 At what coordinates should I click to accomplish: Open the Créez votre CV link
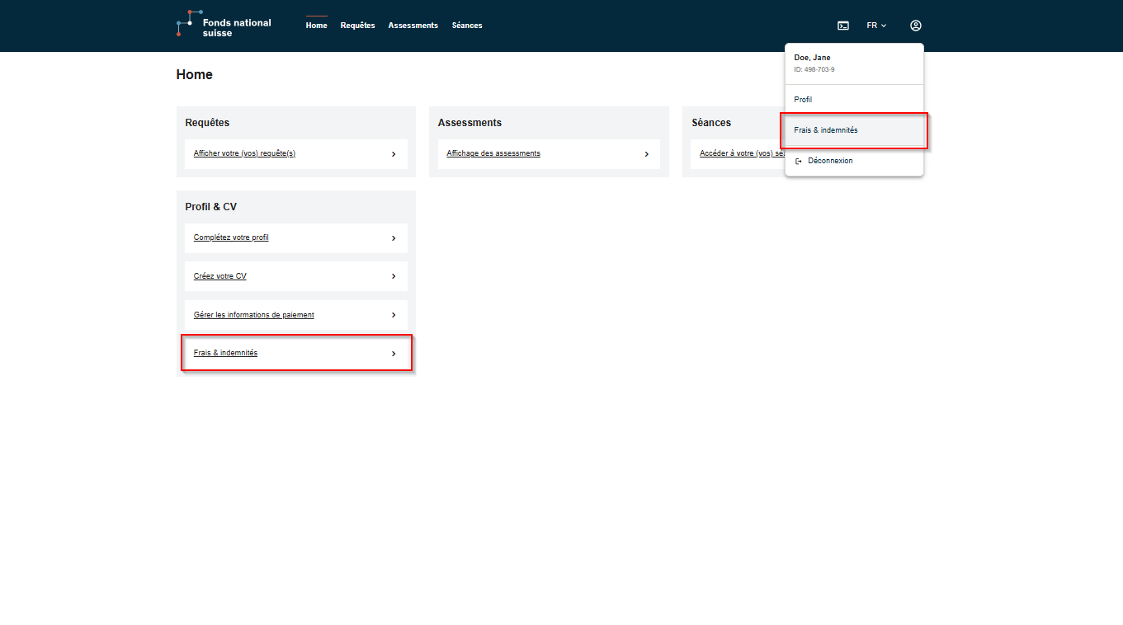coord(220,276)
